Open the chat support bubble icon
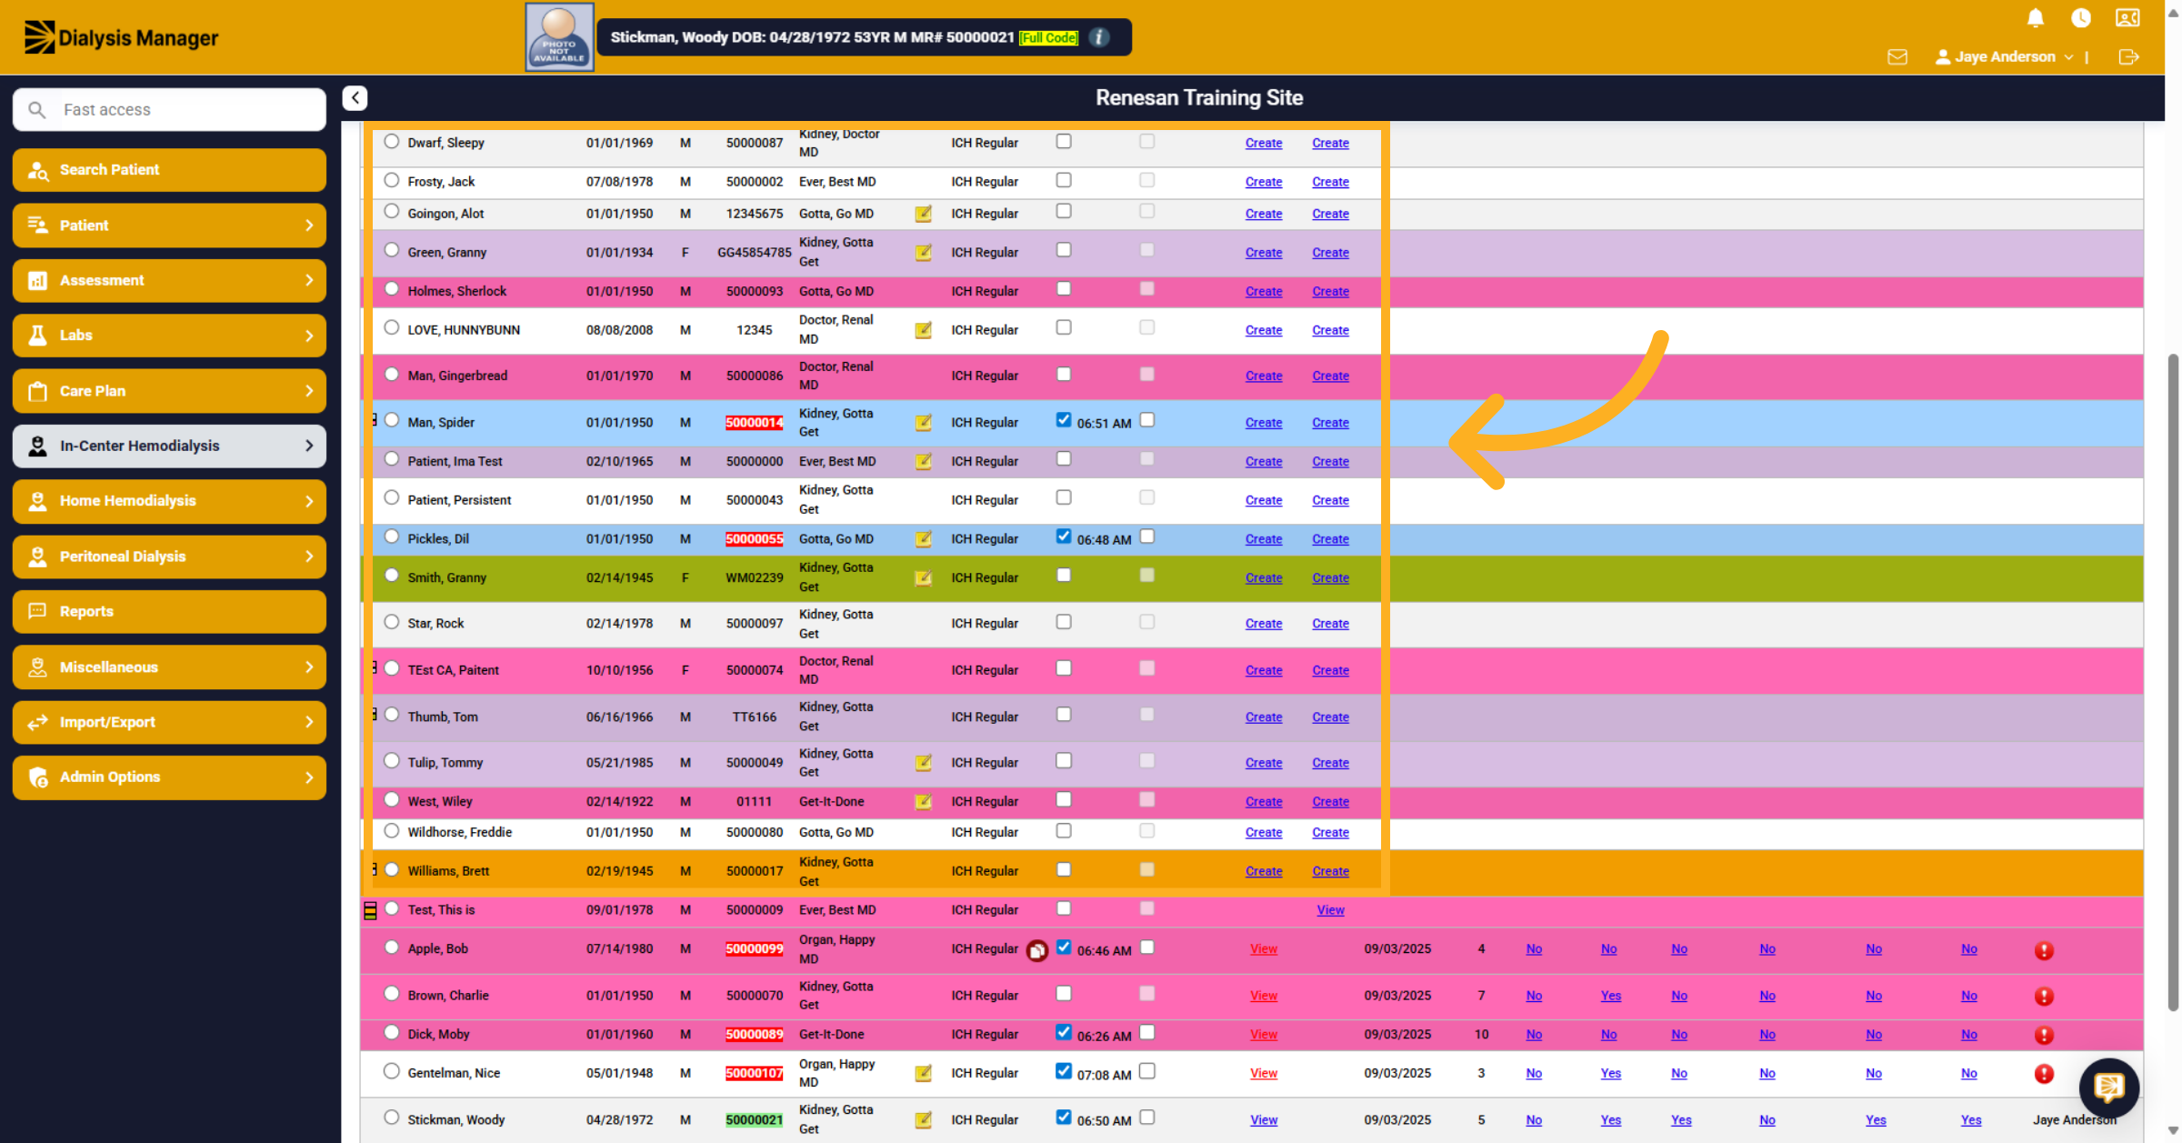 tap(2108, 1087)
